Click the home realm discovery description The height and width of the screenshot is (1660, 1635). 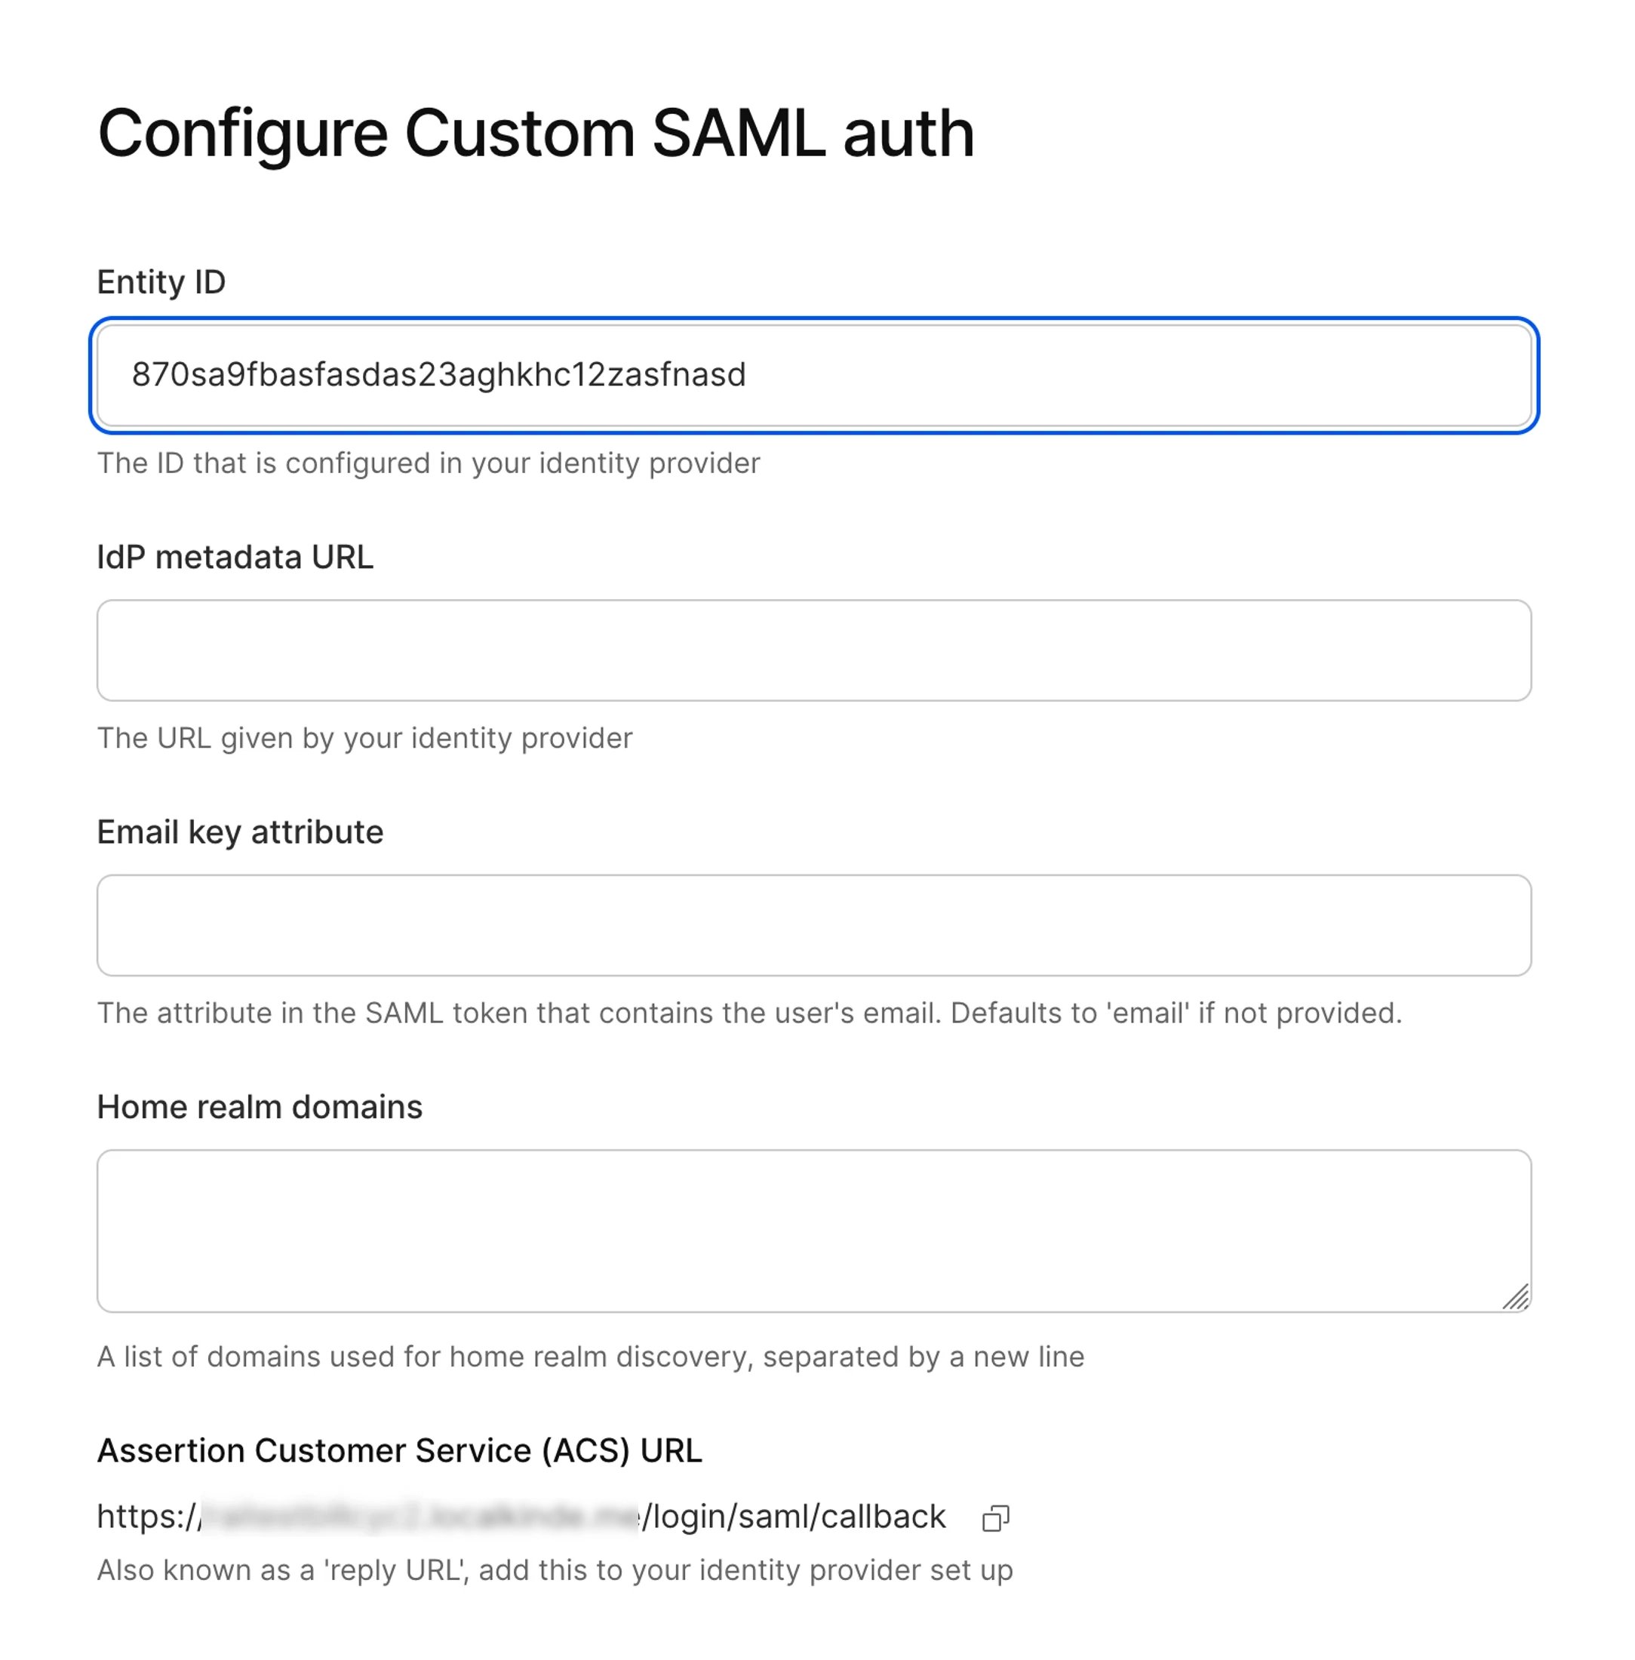point(591,1357)
